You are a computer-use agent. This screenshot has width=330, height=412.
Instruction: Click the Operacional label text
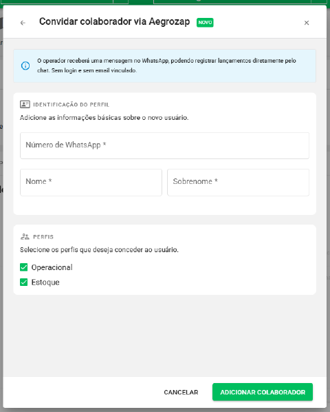(x=52, y=267)
